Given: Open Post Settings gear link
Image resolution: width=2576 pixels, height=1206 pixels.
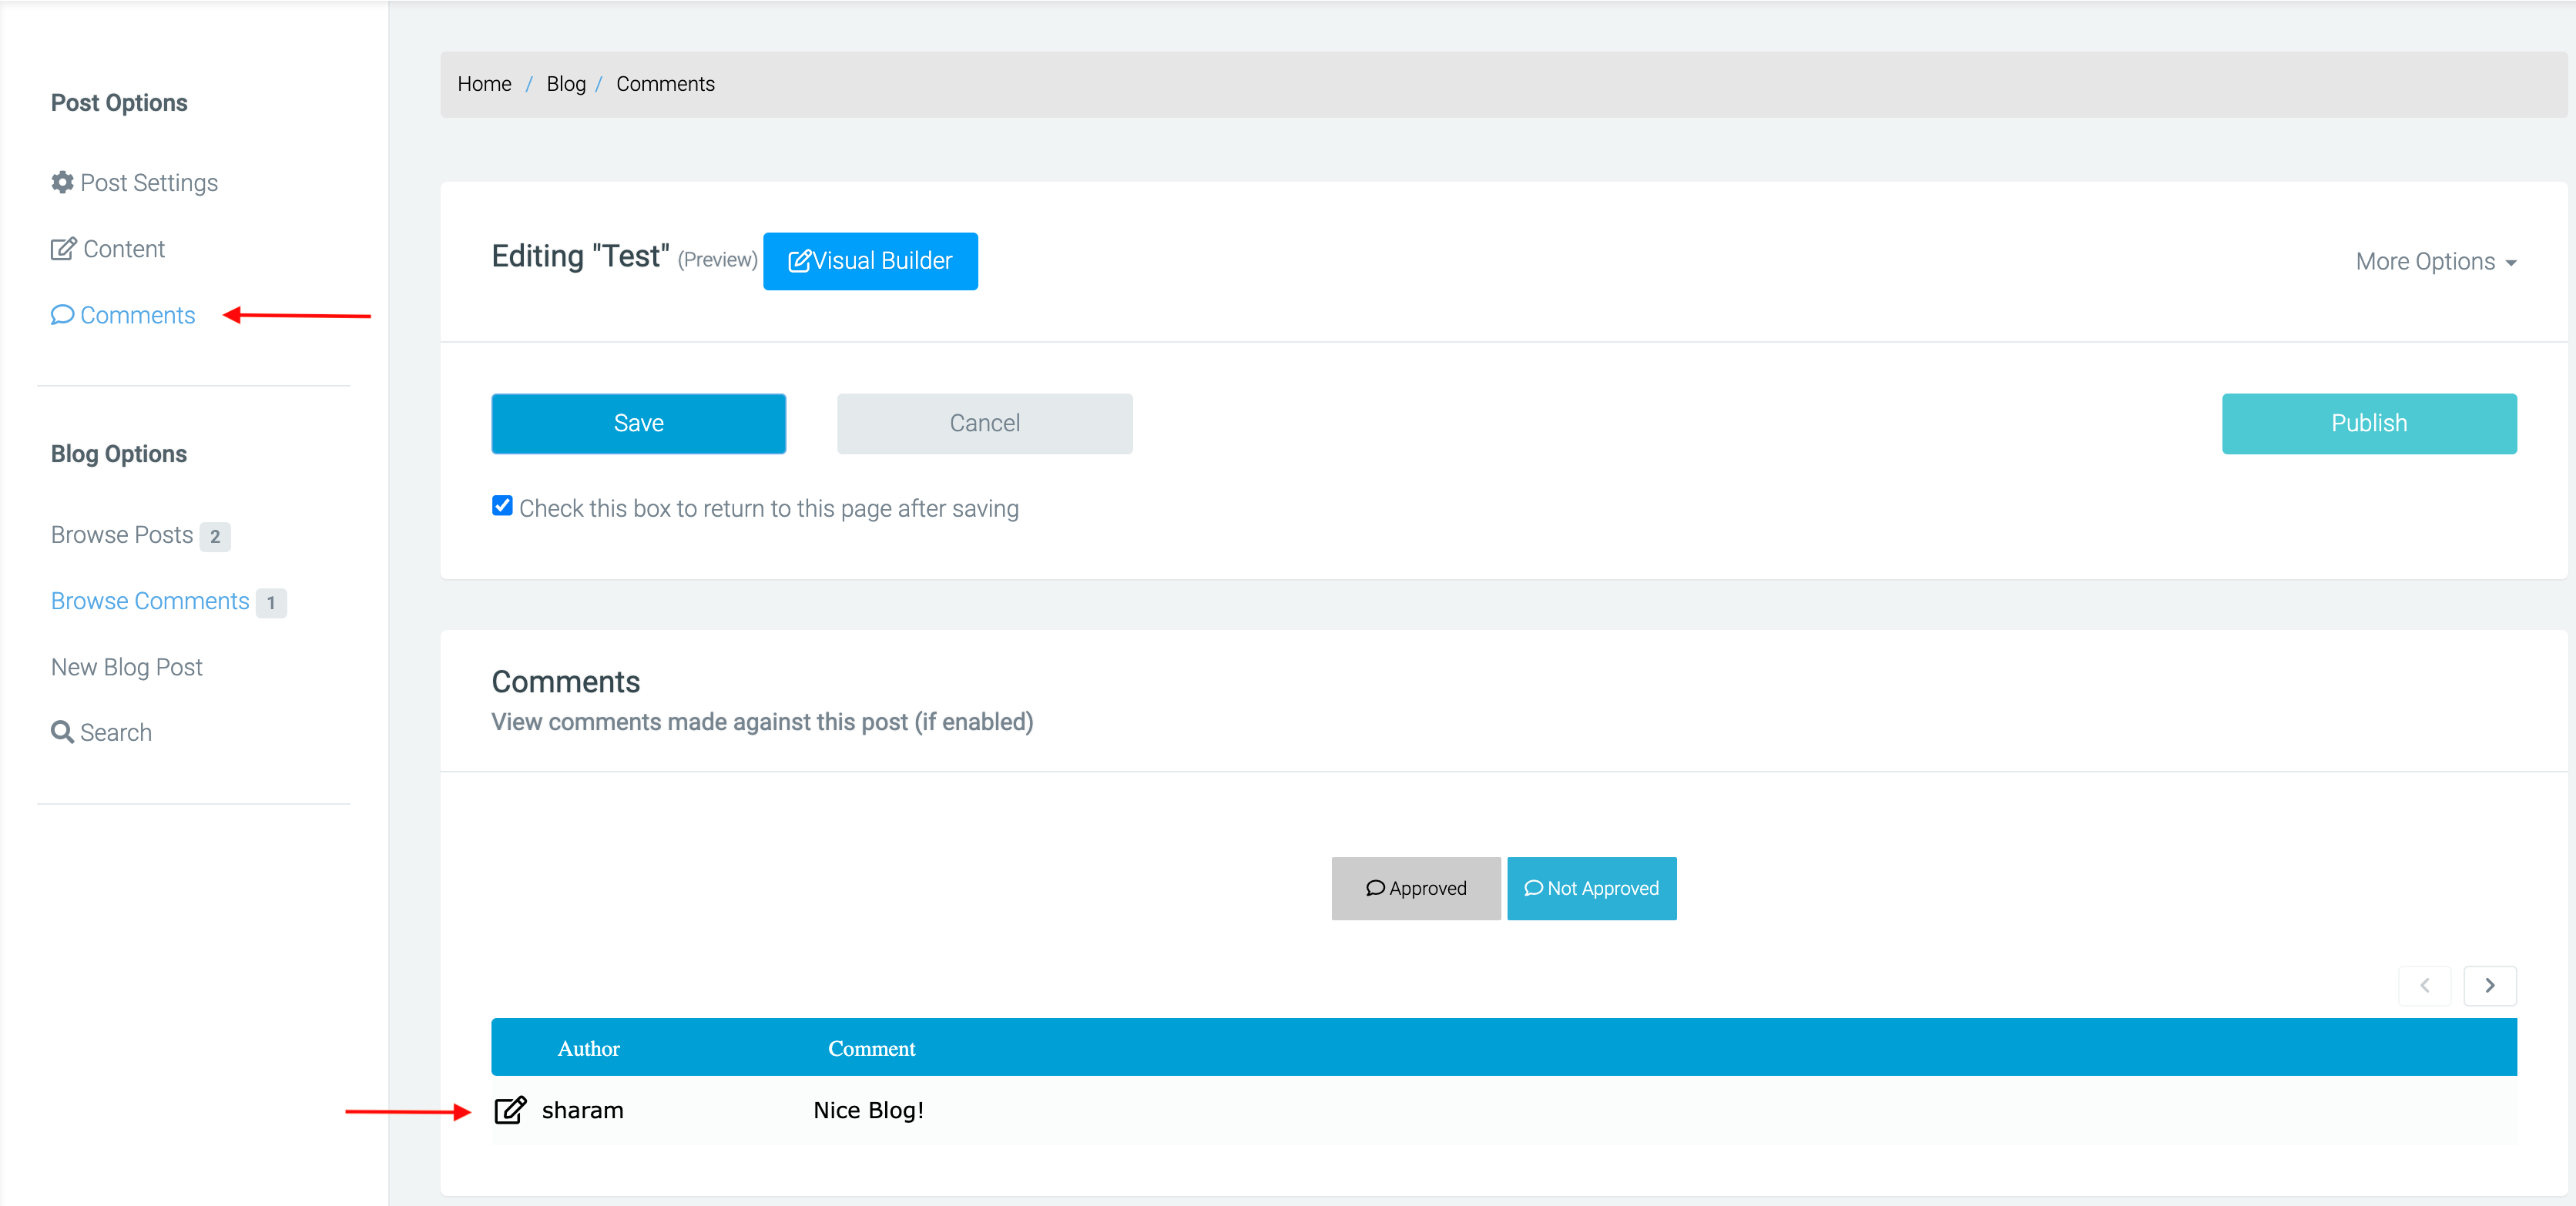Looking at the screenshot, I should click(x=134, y=183).
